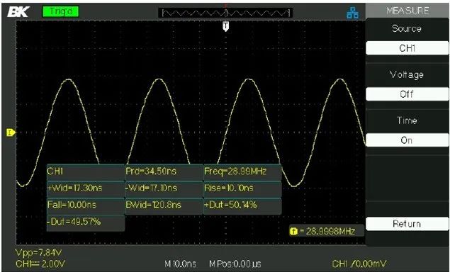450x272 pixels.
Task: Select the Freq=28.99MHz measurement box
Action: click(242, 172)
